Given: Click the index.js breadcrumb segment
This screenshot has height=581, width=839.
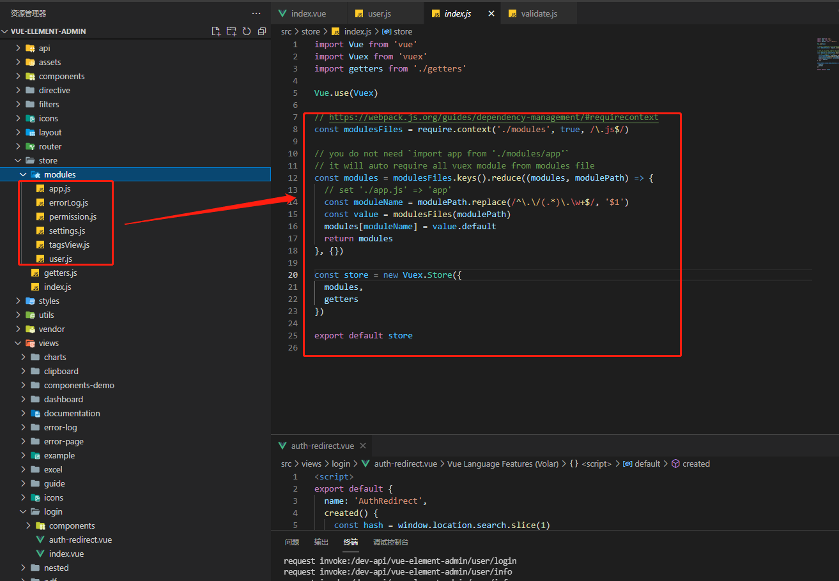Looking at the screenshot, I should (x=358, y=31).
